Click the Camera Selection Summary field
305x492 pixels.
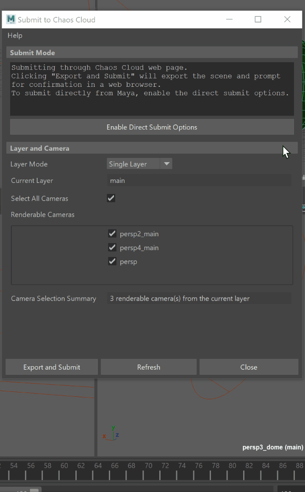[x=199, y=299]
